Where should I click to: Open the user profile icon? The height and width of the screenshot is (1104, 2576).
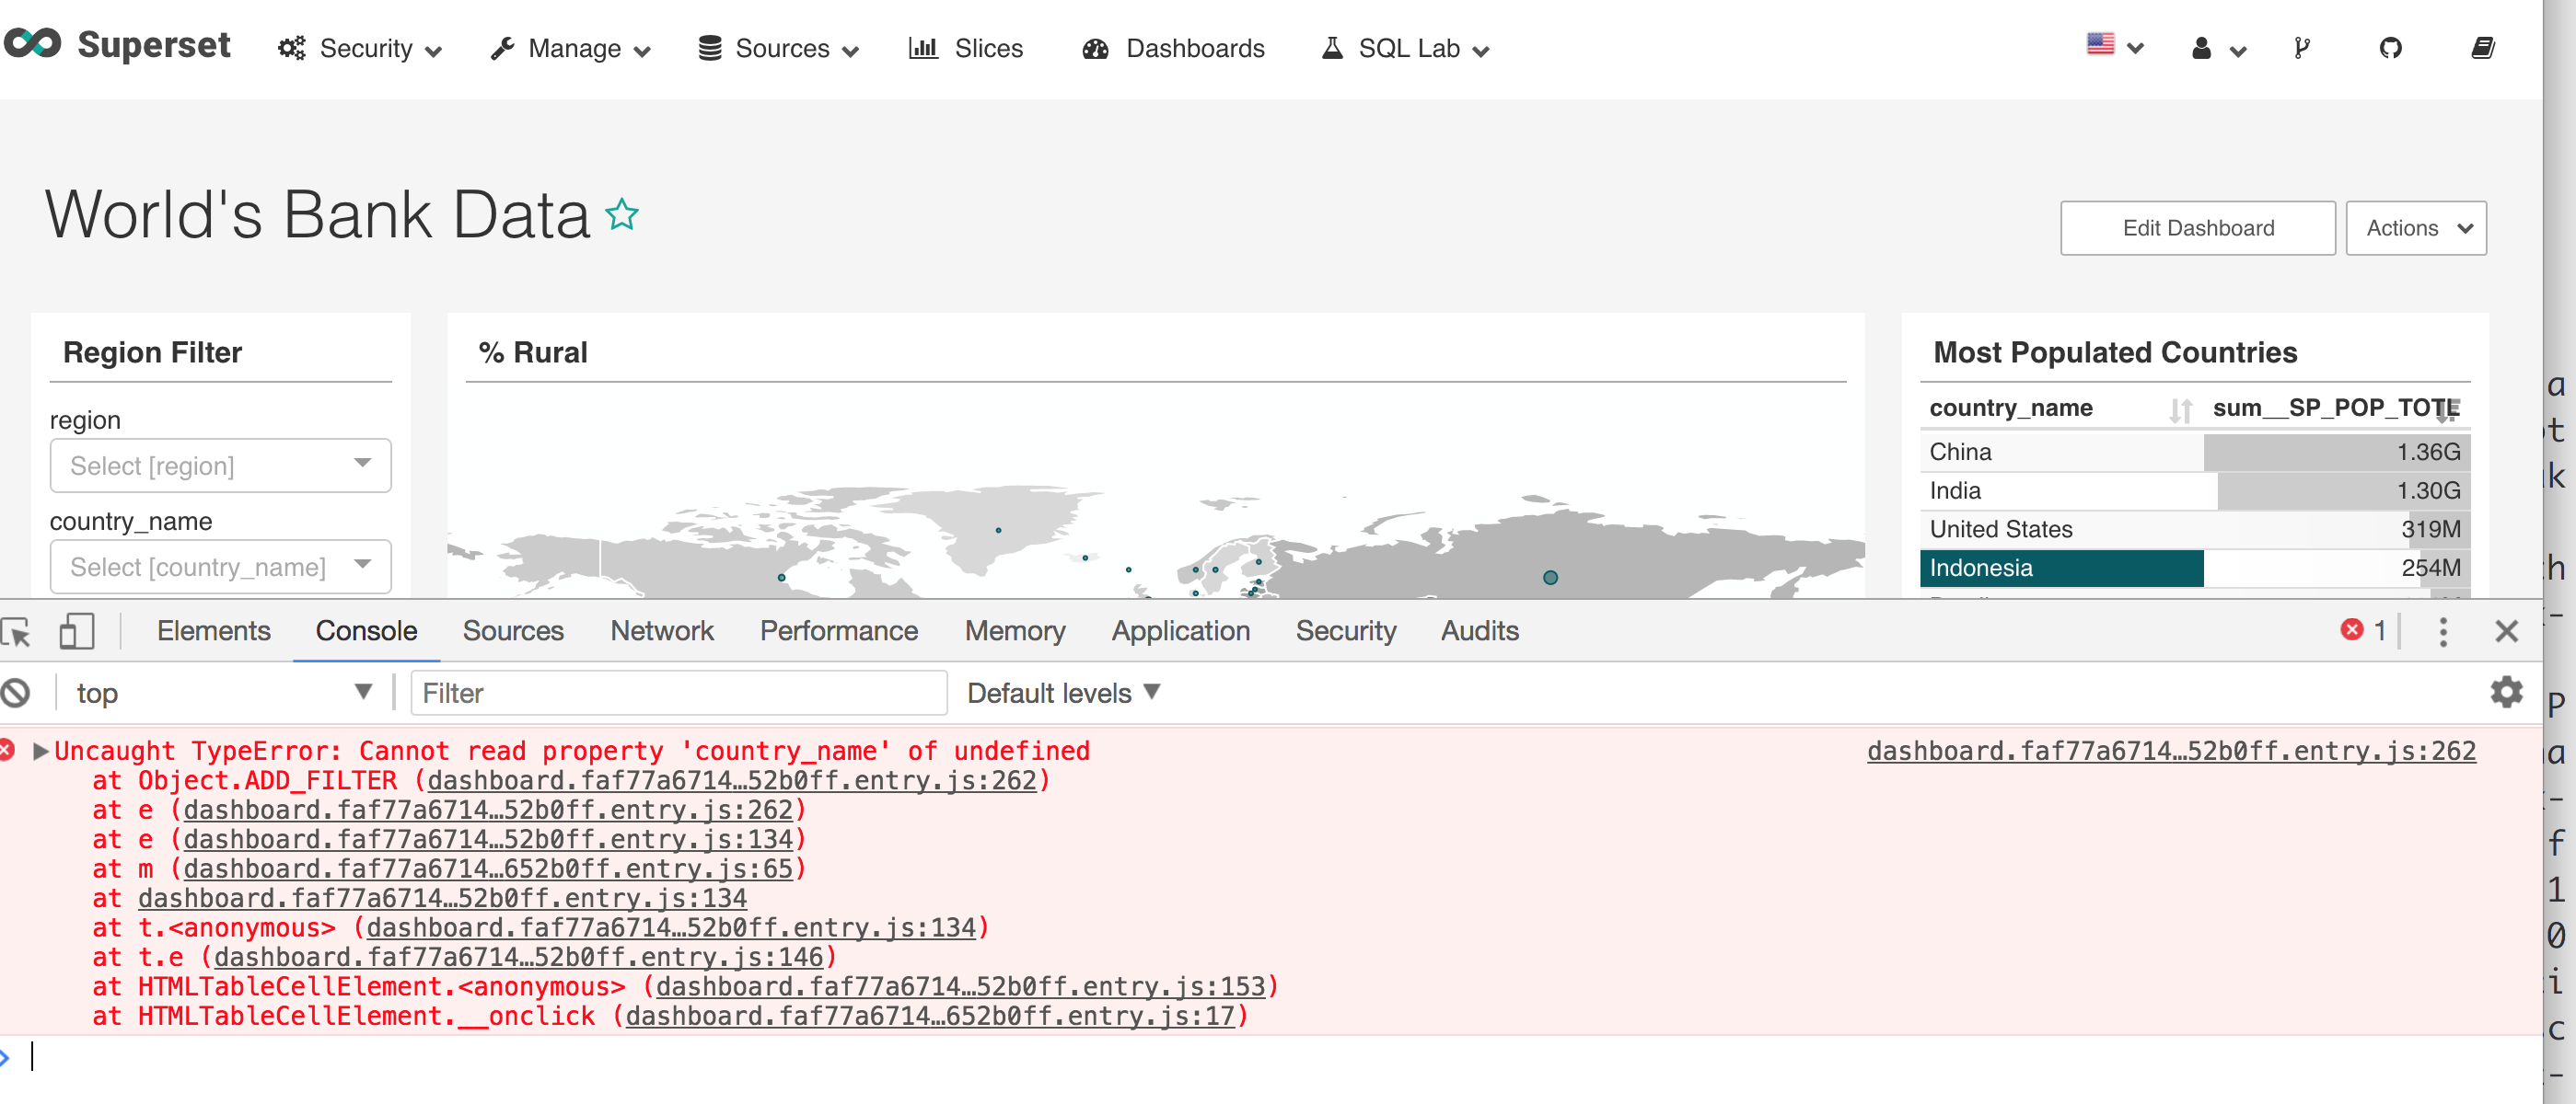tap(2201, 48)
